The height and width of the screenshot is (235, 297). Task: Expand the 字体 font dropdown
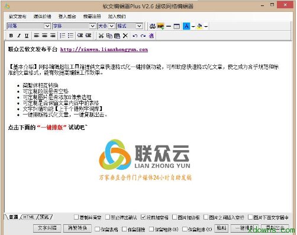pos(74,26)
